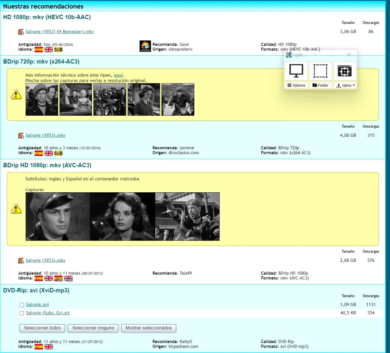390x353 pixels.
Task: Click warning triangle in BDrip 720p box
Action: point(16,94)
